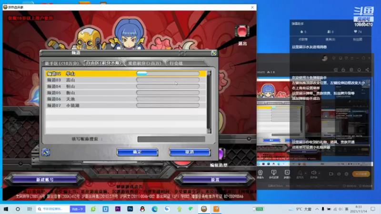Open QQ penguin from the taskbar
Viewport: 381px width, 214px height.
[x=142, y=209]
